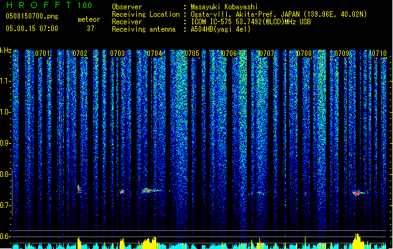Viewport: 393px width, 249px height.
Task: Click the yellow signal peak below 0702
Action: (79, 243)
